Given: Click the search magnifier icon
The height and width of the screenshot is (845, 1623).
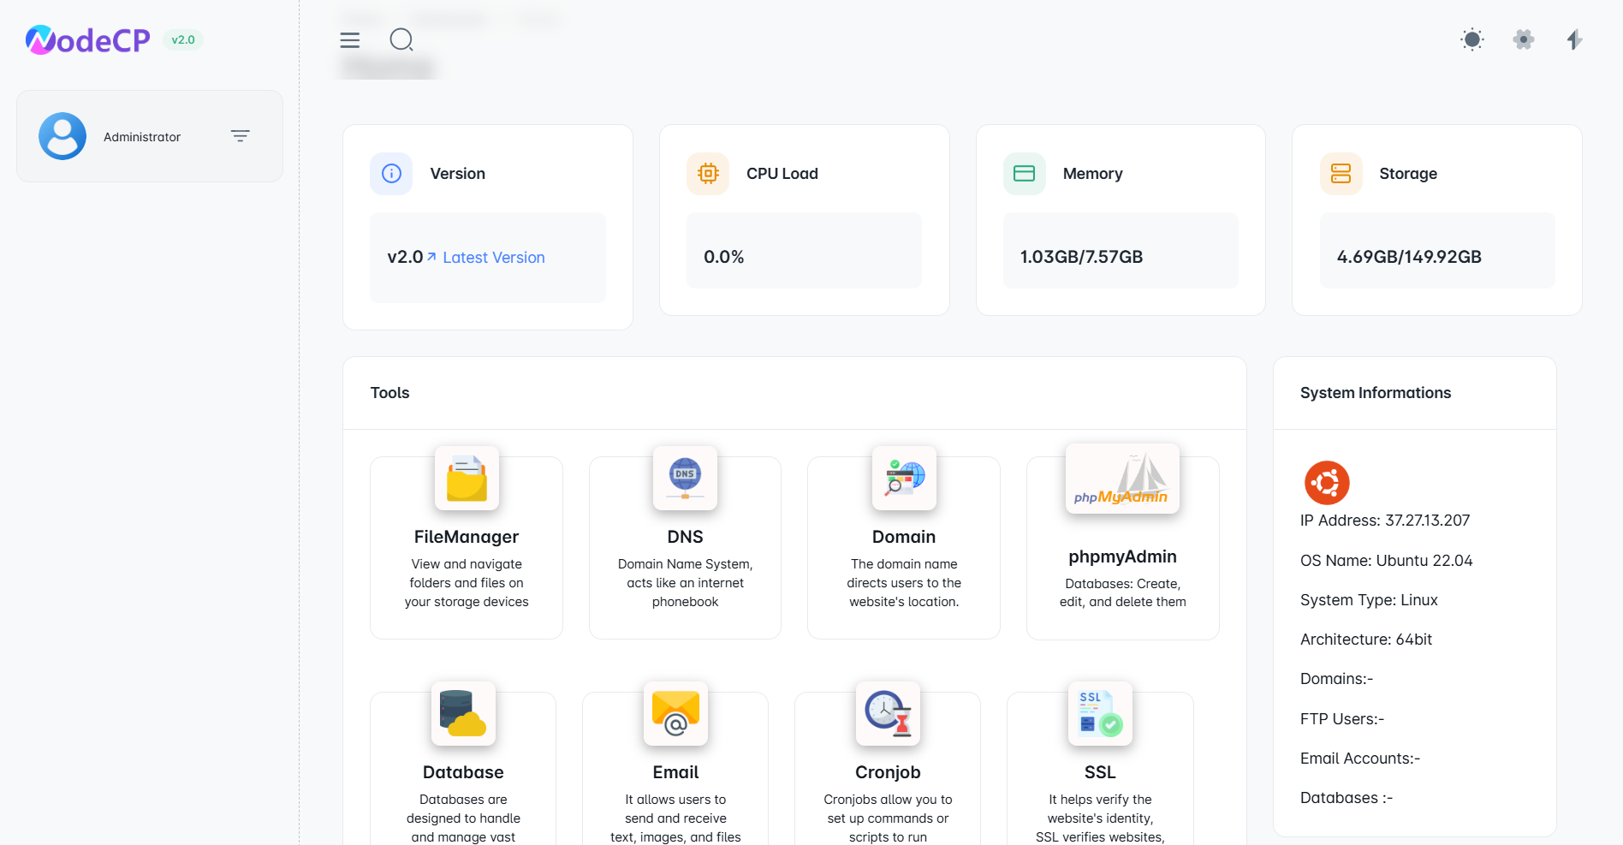Looking at the screenshot, I should tap(401, 39).
